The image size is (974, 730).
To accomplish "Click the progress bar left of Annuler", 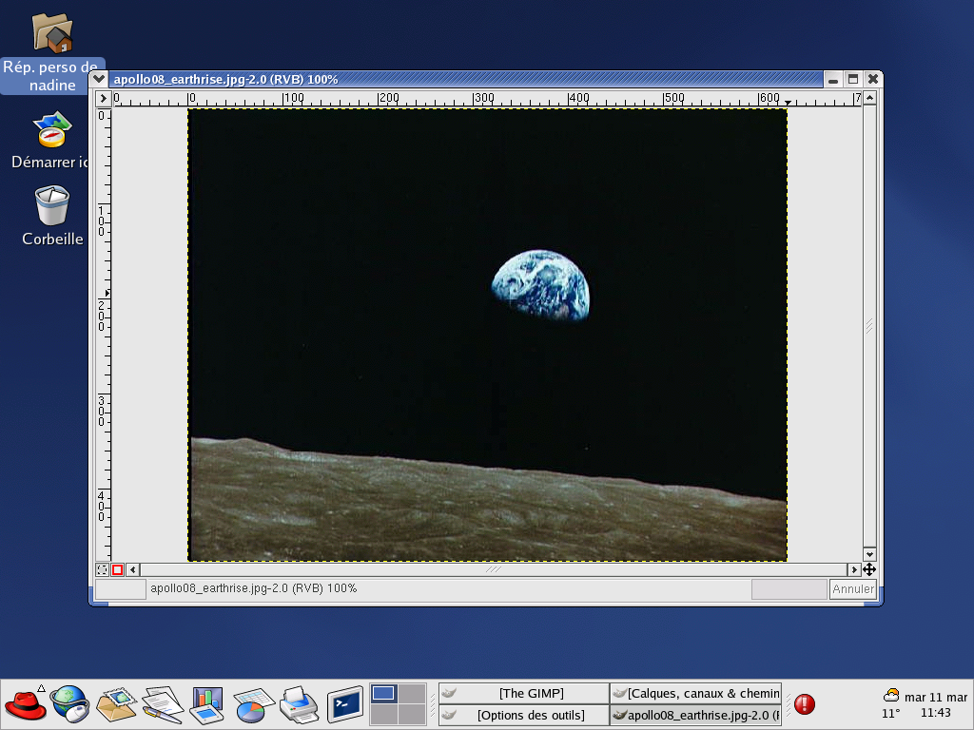I will coord(789,589).
